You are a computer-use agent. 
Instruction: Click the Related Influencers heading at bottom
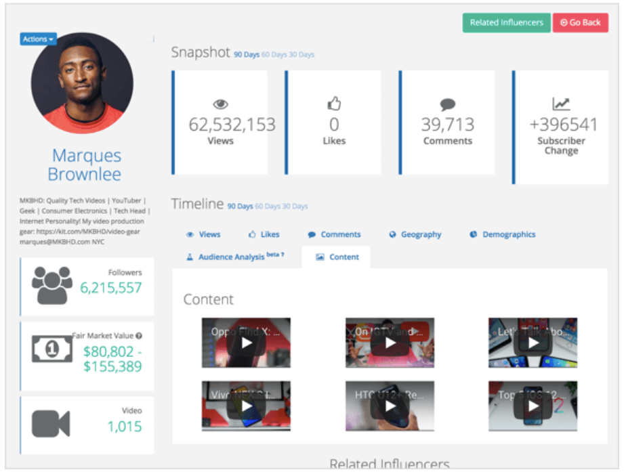pos(390,464)
